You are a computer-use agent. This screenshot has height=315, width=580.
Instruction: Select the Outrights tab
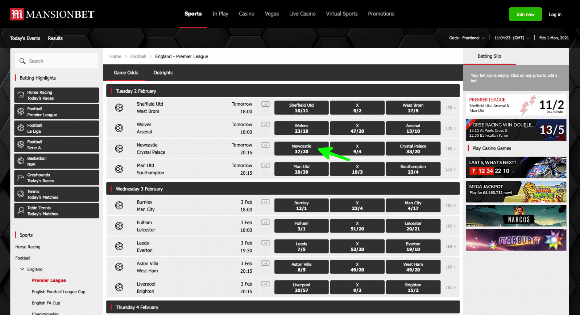point(163,73)
